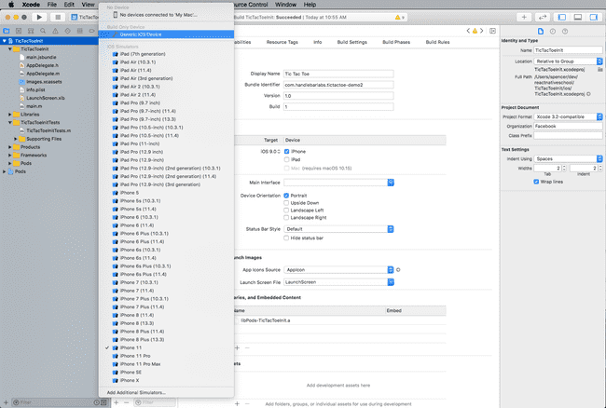The image size is (606, 408).
Task: Switch to the Build Phases tab
Action: pyautogui.click(x=396, y=42)
